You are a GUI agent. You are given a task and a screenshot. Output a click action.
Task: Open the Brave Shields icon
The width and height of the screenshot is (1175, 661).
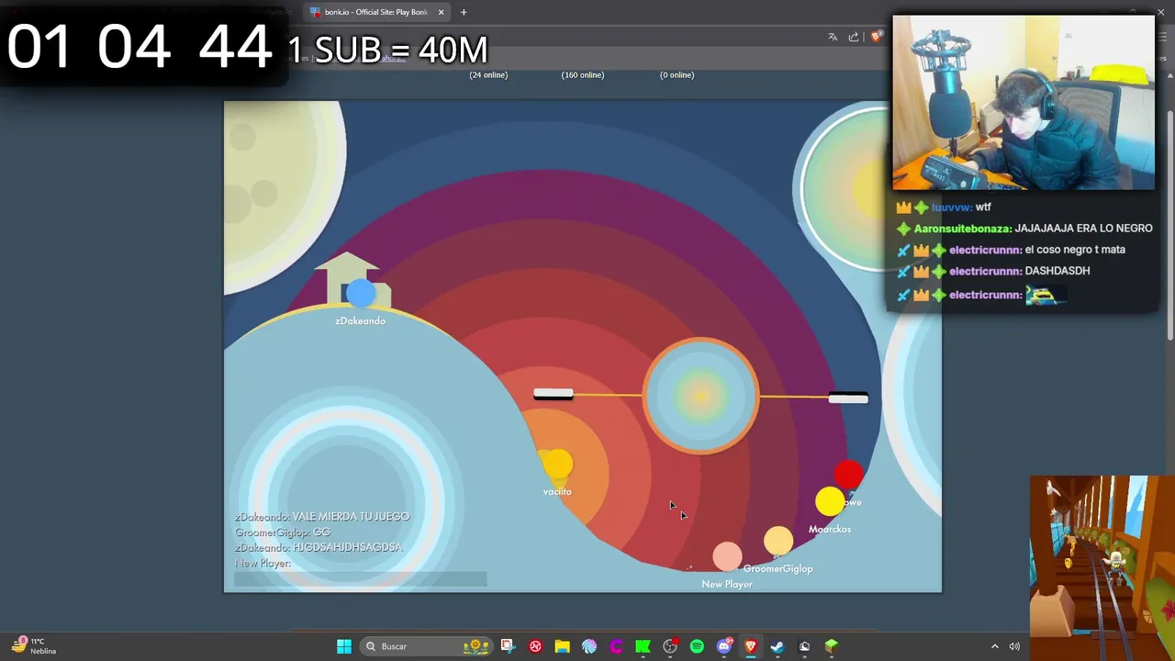point(877,37)
